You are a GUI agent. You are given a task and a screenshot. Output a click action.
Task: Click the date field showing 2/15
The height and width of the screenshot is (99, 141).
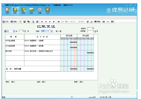click(46, 31)
